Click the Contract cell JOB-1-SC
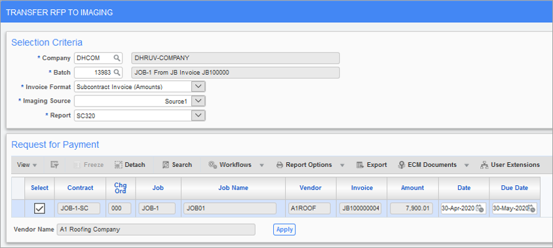The height and width of the screenshot is (248, 553). click(79, 209)
